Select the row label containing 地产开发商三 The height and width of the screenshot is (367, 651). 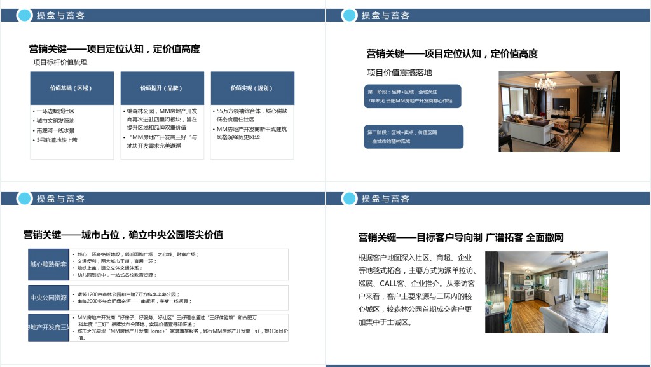(48, 328)
